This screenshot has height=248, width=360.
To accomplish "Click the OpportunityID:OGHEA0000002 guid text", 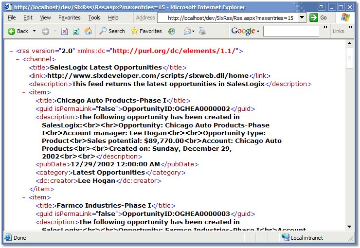I will (176, 109).
